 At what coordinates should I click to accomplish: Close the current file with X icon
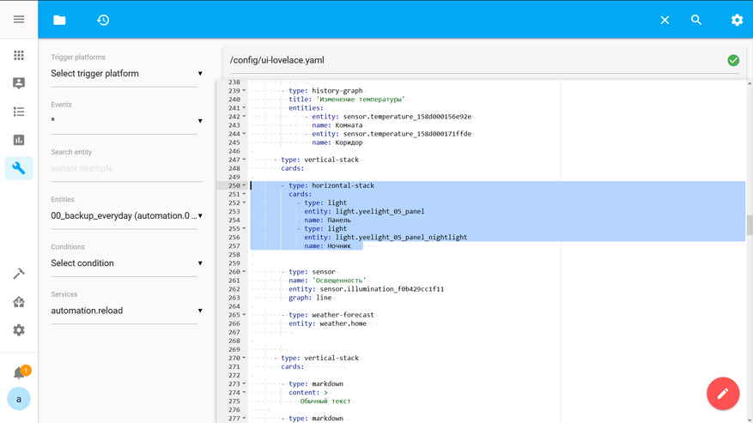pos(665,20)
